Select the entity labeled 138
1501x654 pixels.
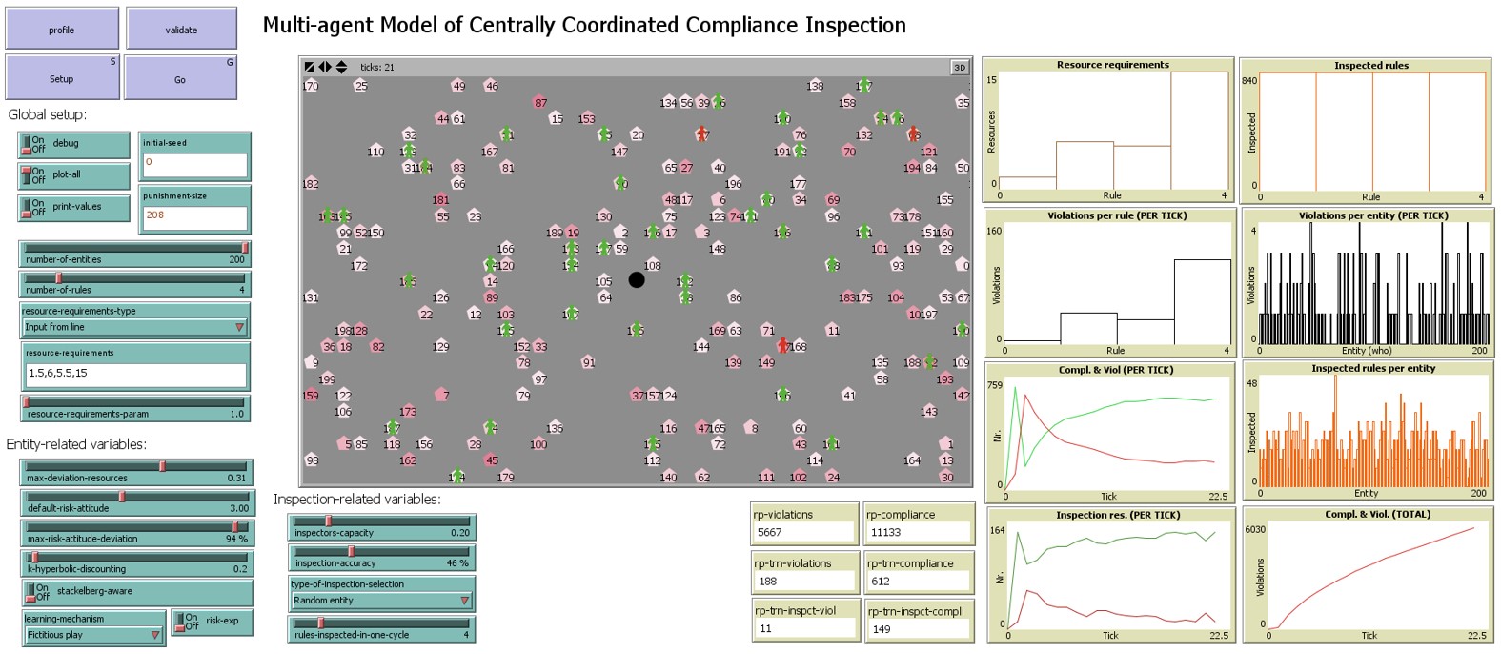tap(815, 86)
